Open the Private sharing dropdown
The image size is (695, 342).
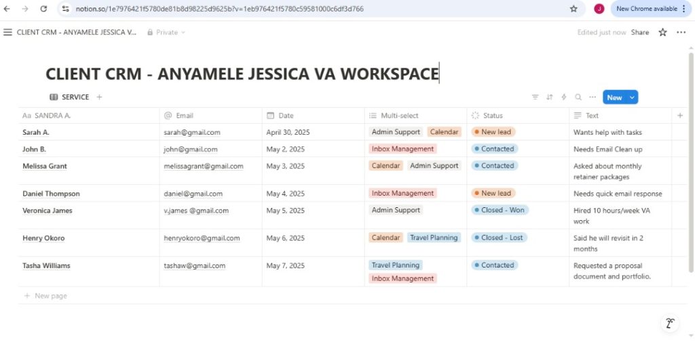point(167,32)
